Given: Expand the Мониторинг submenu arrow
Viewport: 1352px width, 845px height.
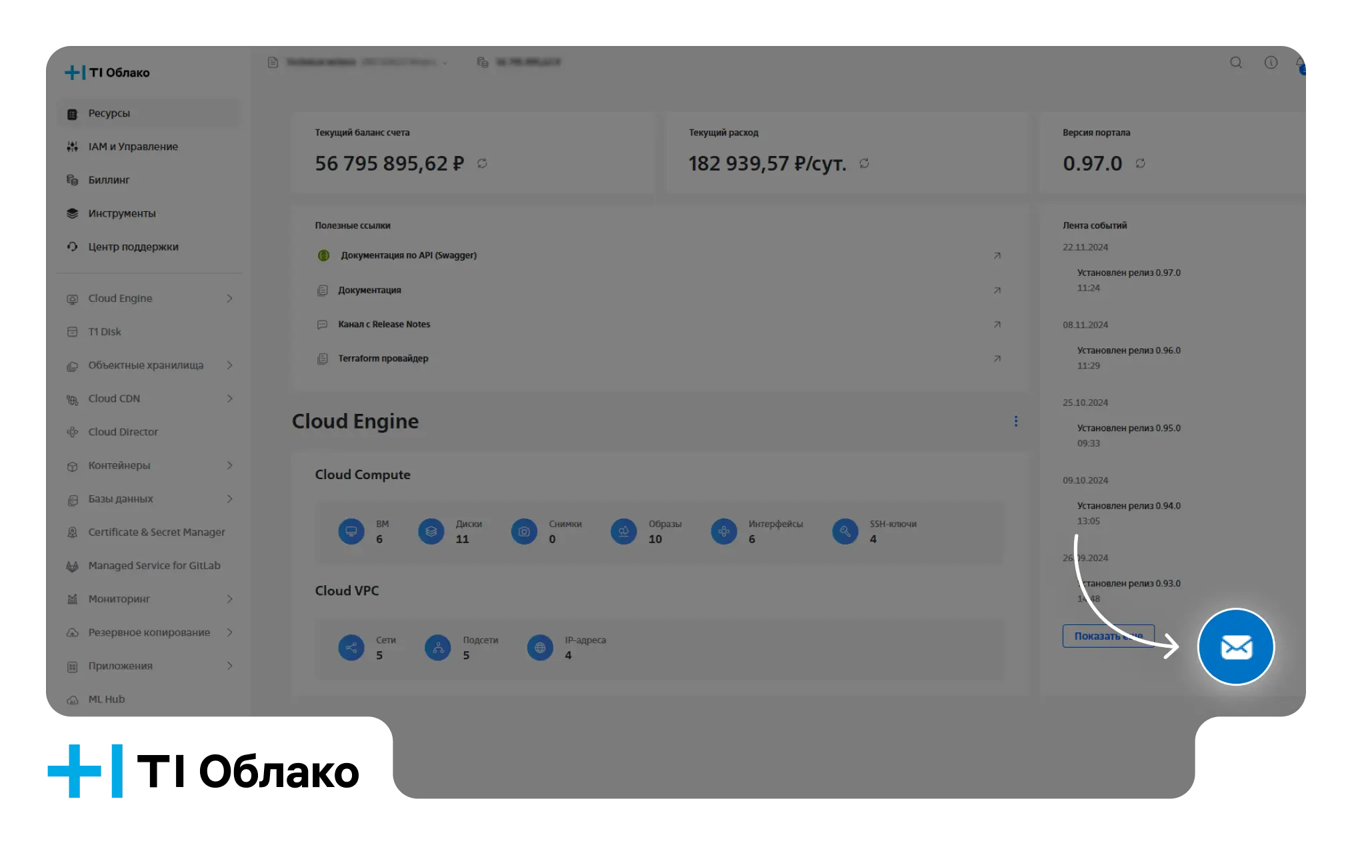Looking at the screenshot, I should click(229, 599).
